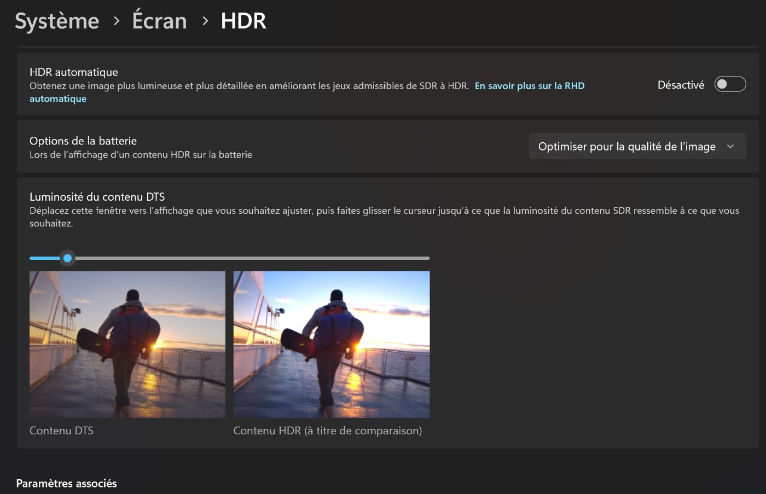The image size is (766, 494).
Task: Click 'Contenu HDR (à titre de comparaison)' caption
Action: point(327,431)
